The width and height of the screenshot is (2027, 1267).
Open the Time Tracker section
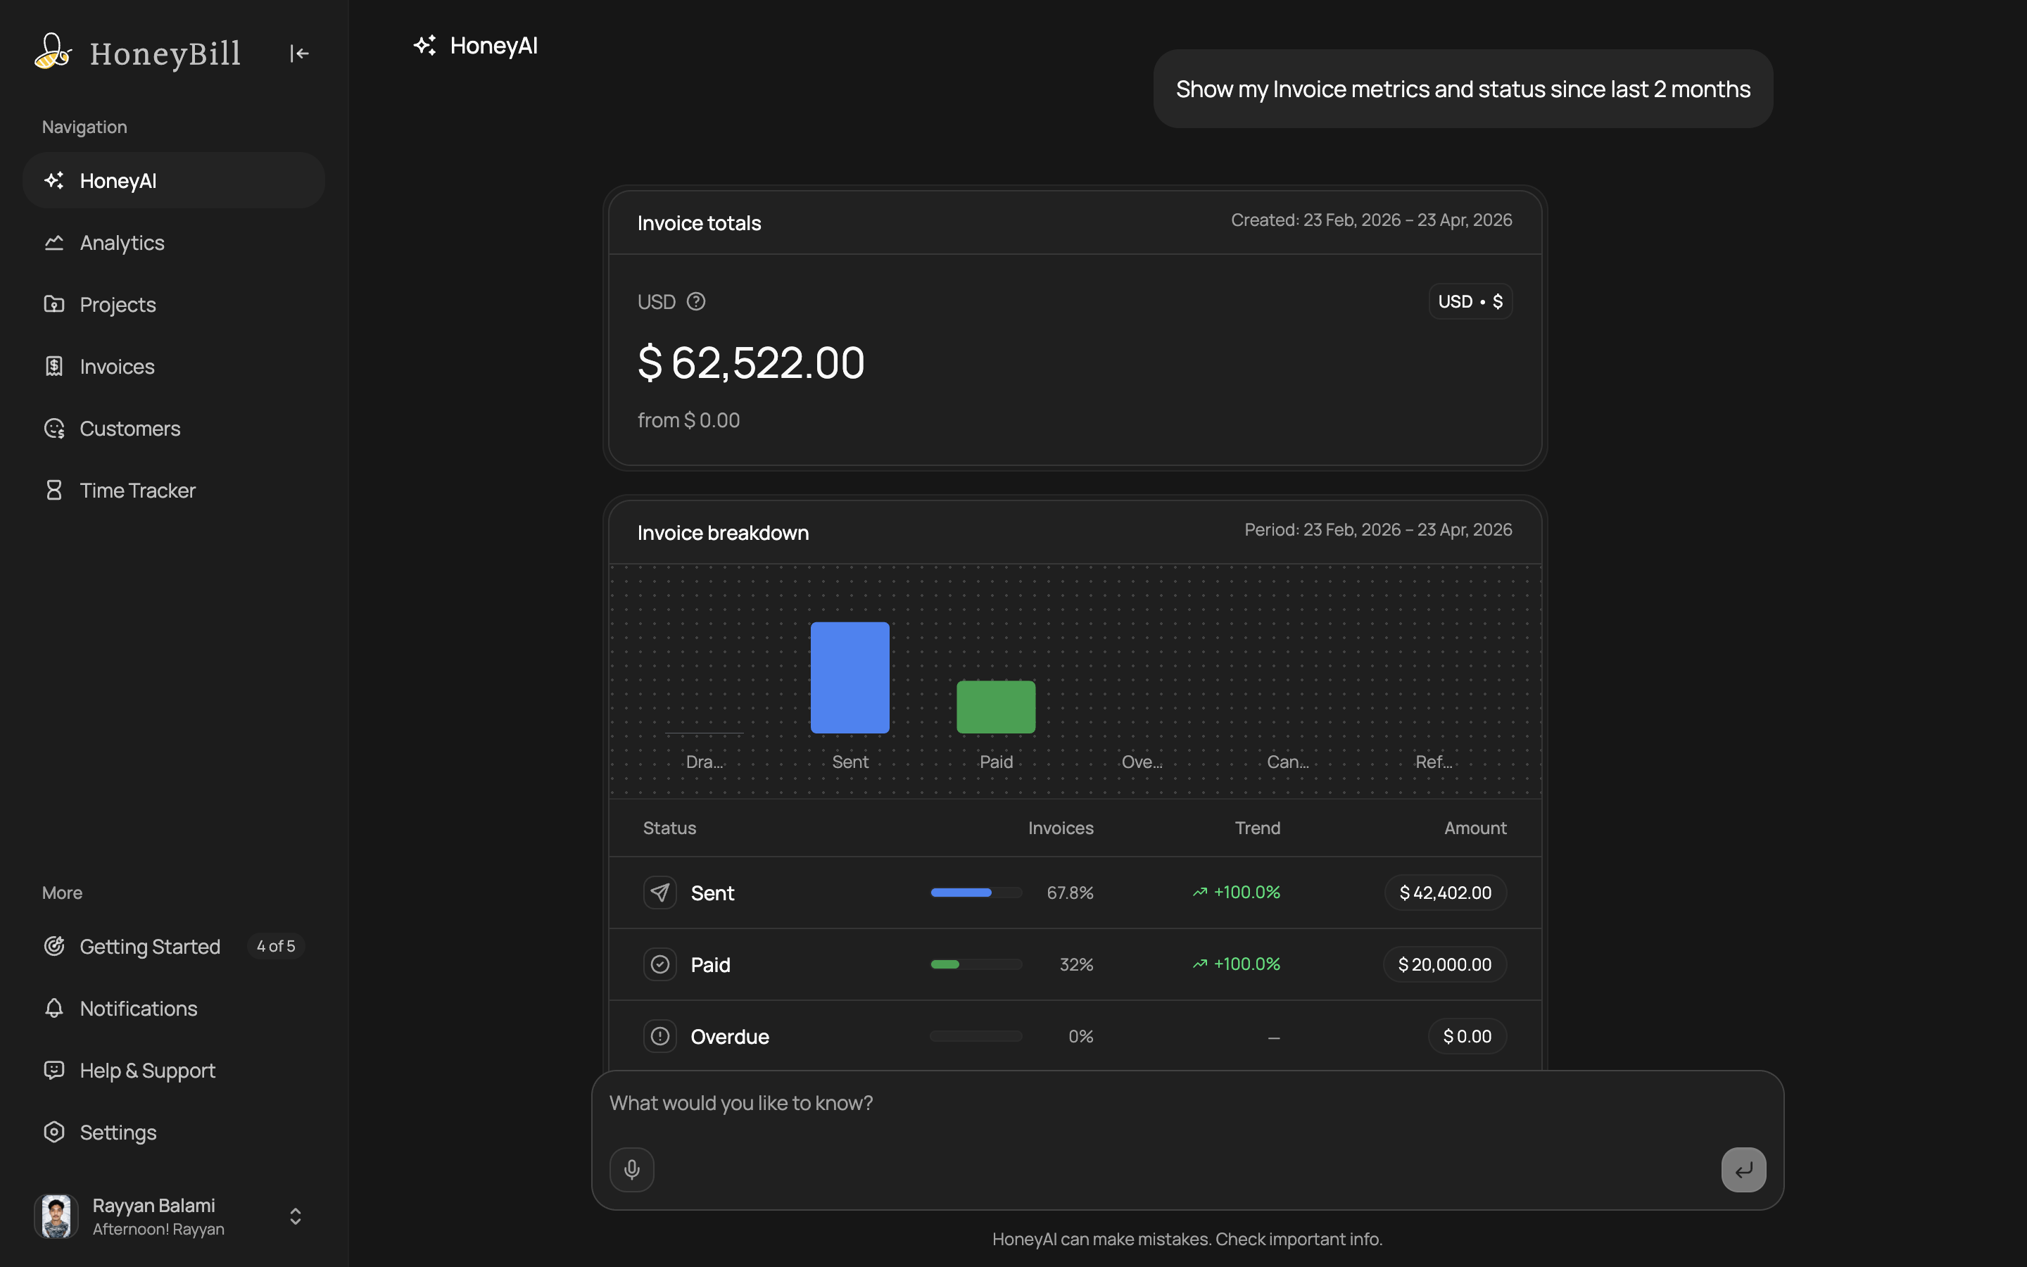pos(173,490)
